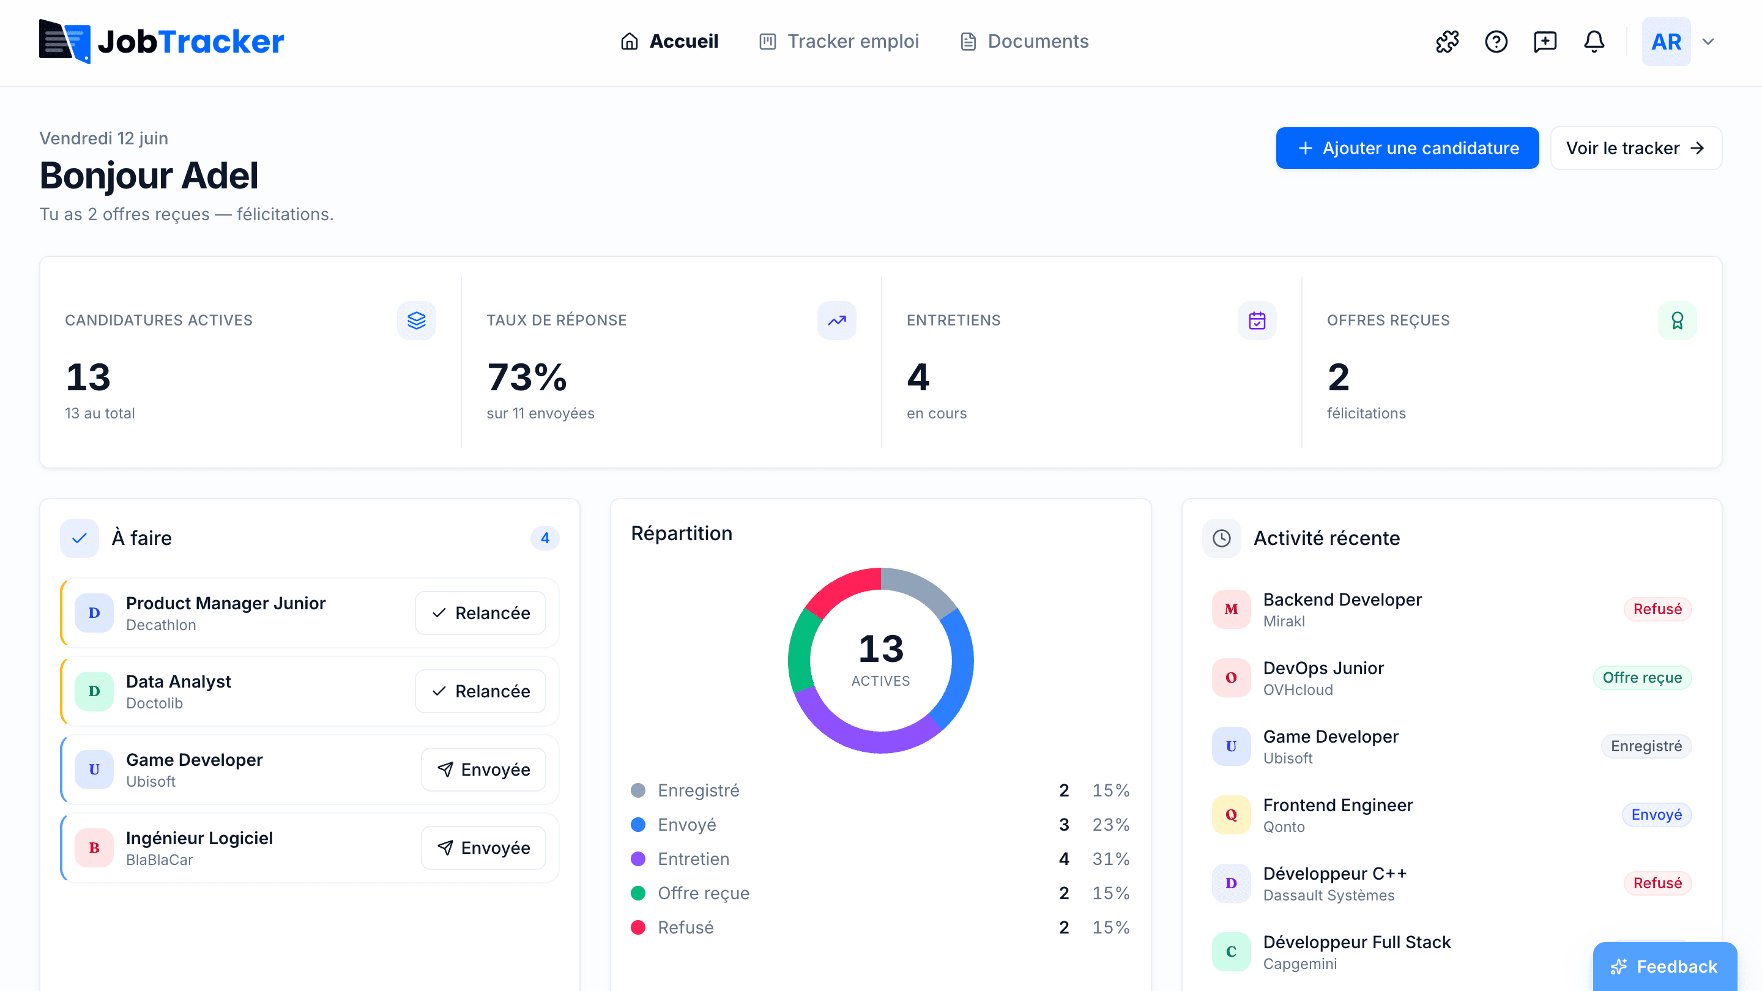
Task: Click the award ribbon icon in Offres reçues
Action: tap(1677, 320)
